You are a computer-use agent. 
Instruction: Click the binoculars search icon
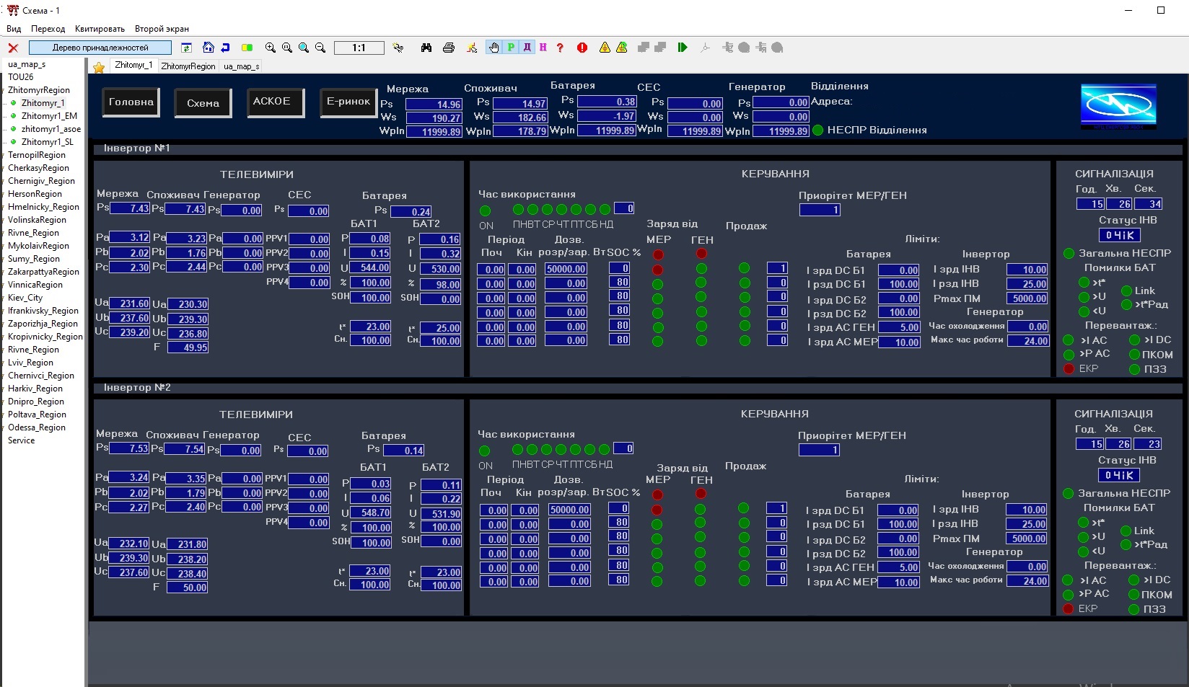(x=426, y=48)
